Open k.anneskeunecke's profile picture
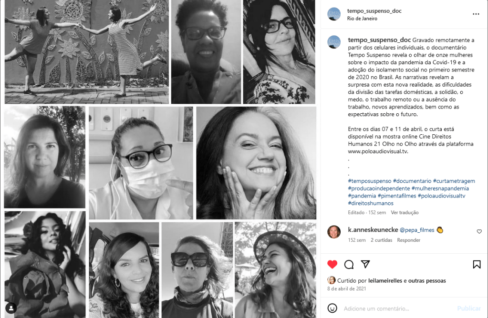 click(334, 232)
